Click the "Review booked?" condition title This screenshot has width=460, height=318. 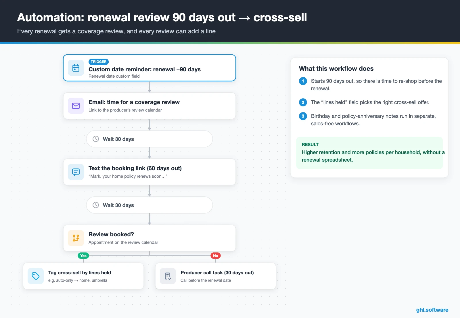[111, 234]
